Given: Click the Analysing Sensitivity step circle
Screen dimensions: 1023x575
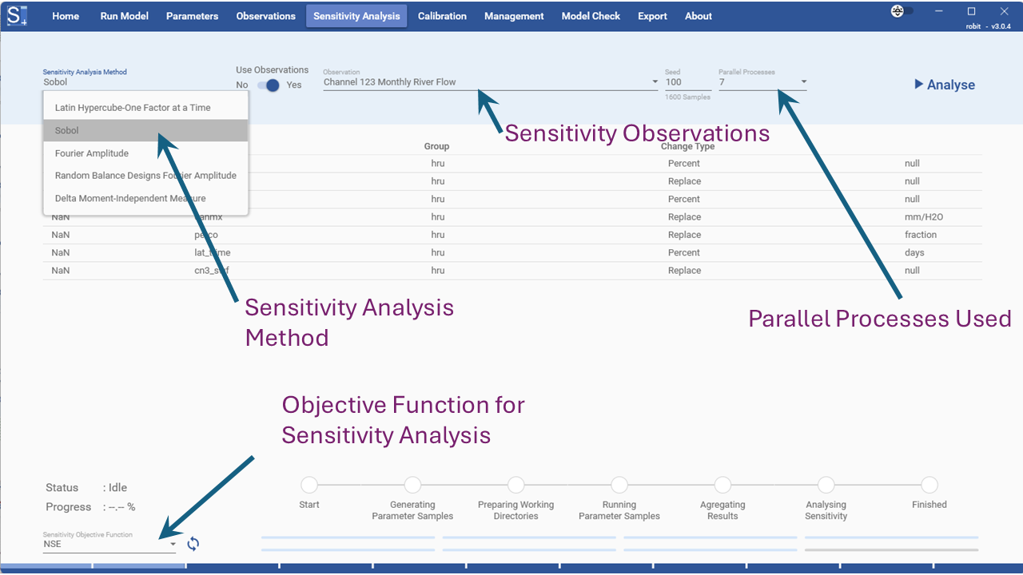Looking at the screenshot, I should [826, 484].
